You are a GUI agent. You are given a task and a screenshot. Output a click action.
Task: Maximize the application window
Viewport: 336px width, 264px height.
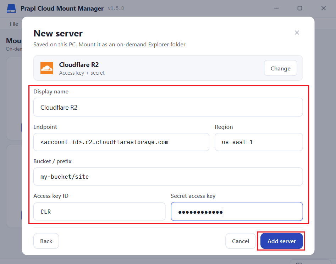(x=300, y=8)
